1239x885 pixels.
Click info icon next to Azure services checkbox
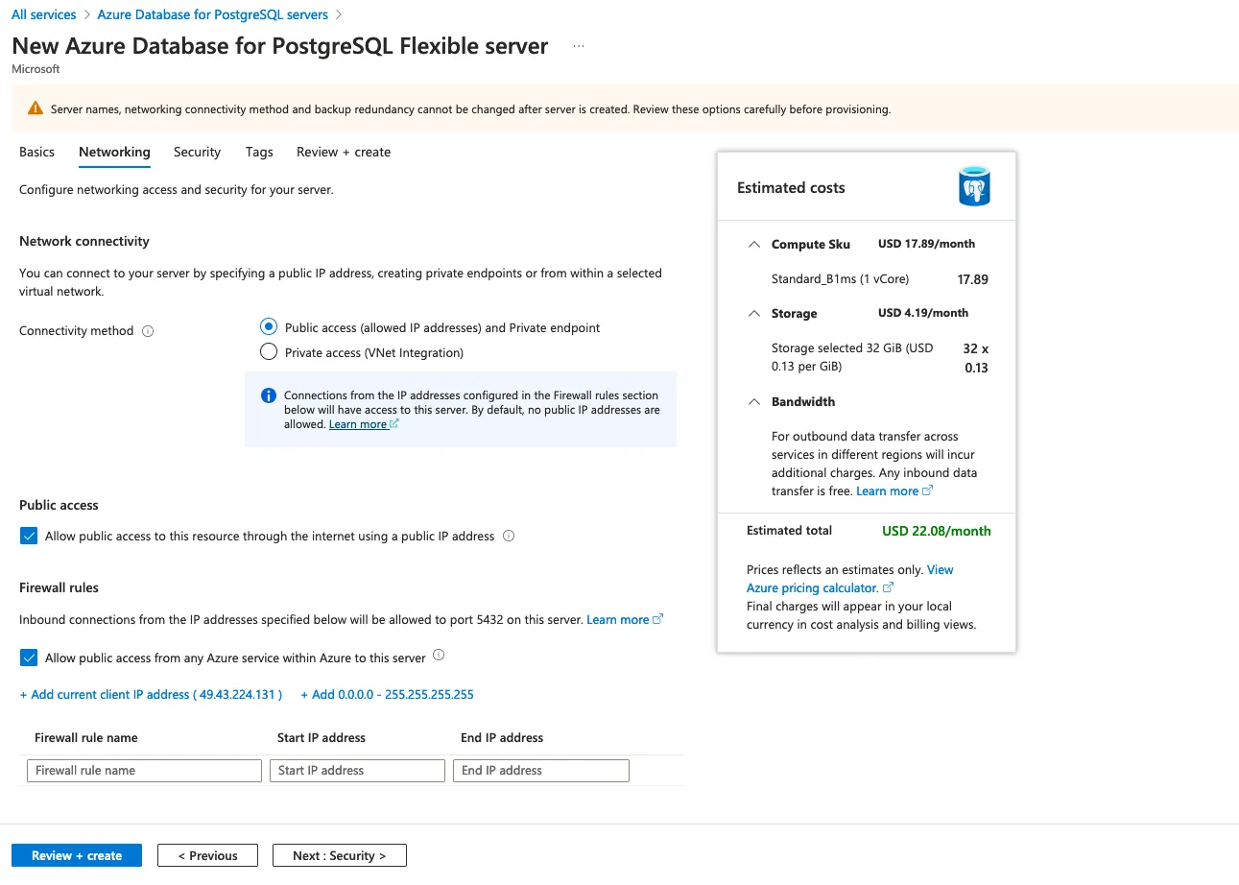(x=439, y=656)
